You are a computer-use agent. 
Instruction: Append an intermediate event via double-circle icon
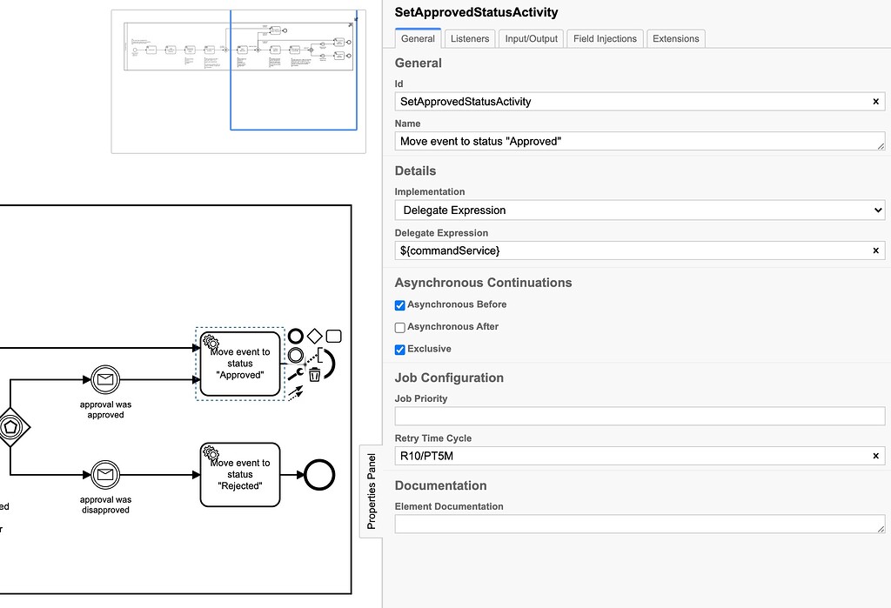coord(295,356)
